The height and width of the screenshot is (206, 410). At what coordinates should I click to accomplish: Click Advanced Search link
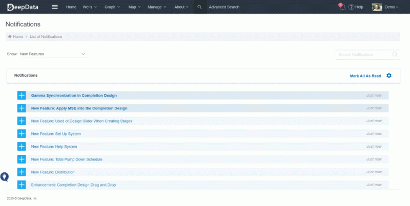tap(224, 7)
